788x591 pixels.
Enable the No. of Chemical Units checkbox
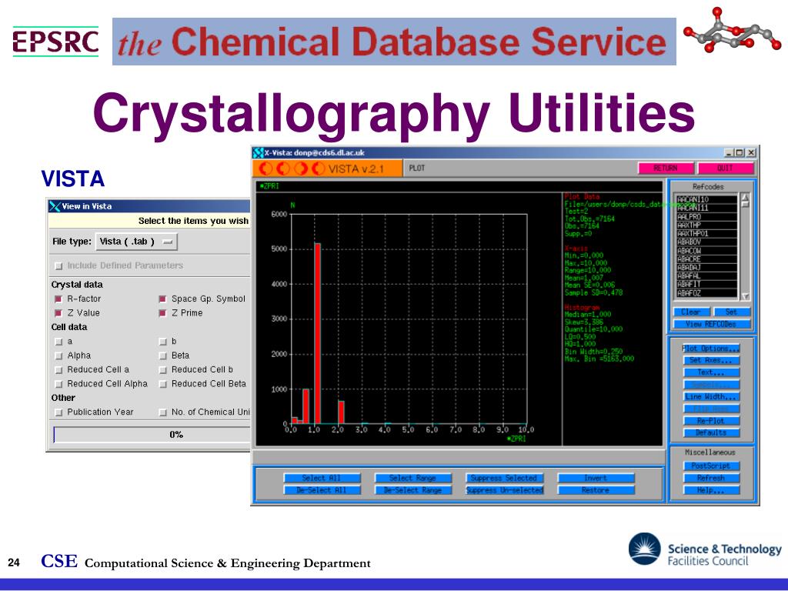[162, 412]
